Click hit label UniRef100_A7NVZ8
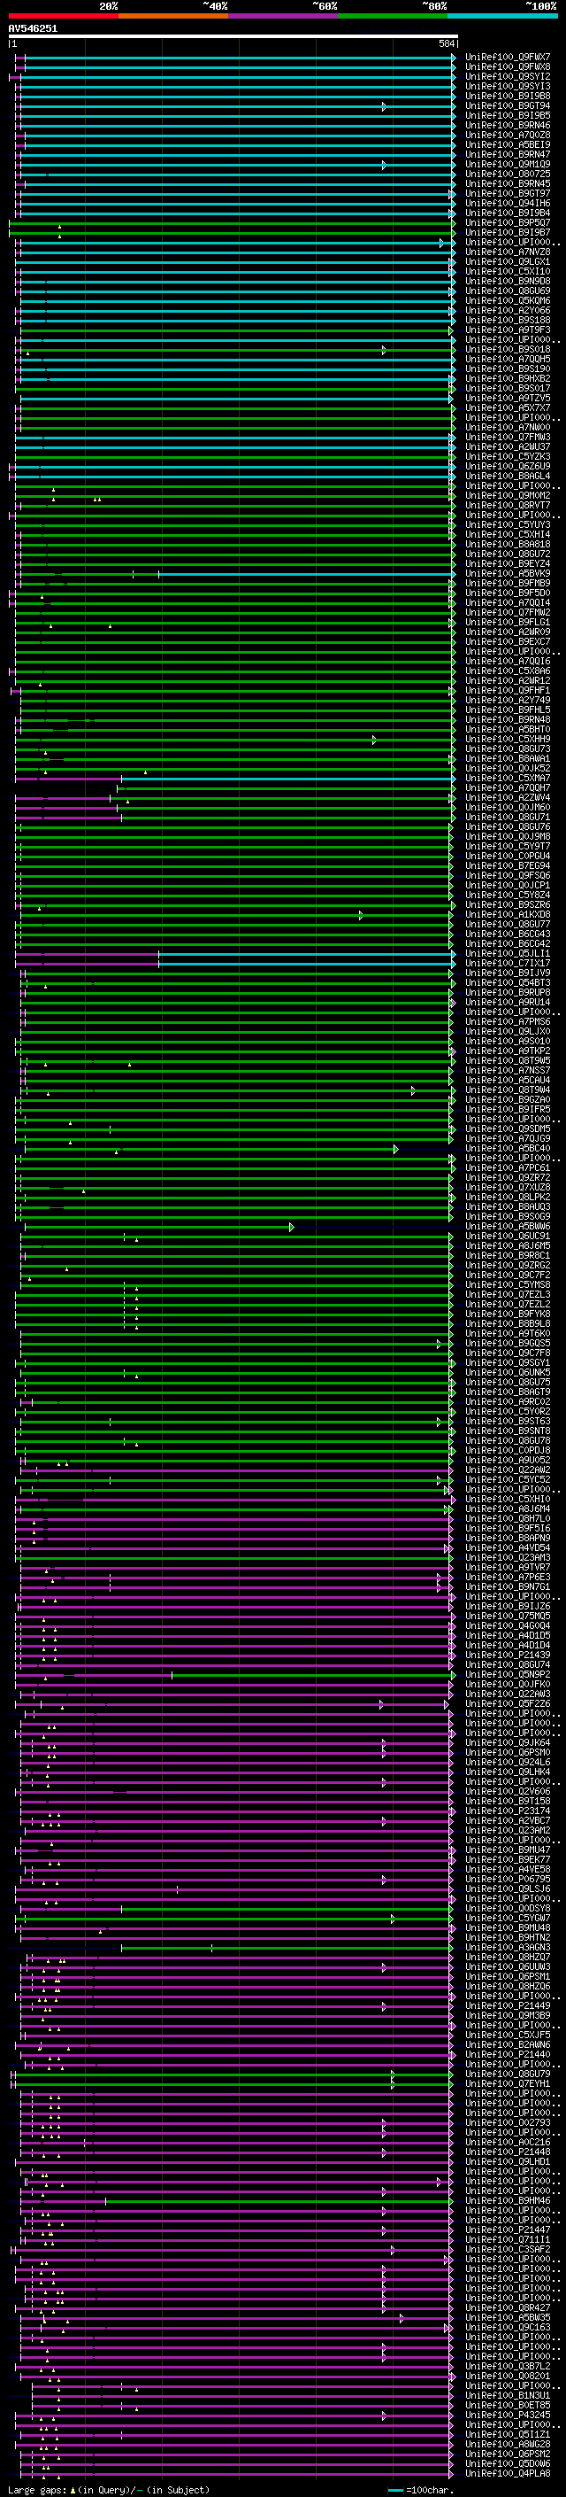 click(508, 252)
